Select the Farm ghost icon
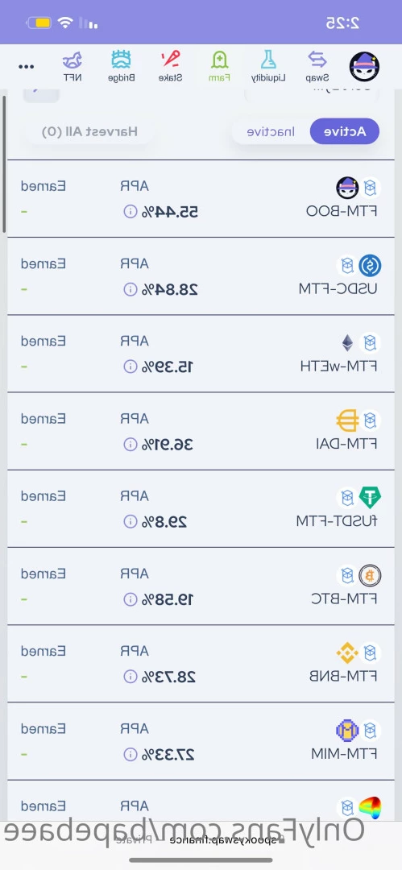Image resolution: width=402 pixels, height=870 pixels. click(x=219, y=60)
